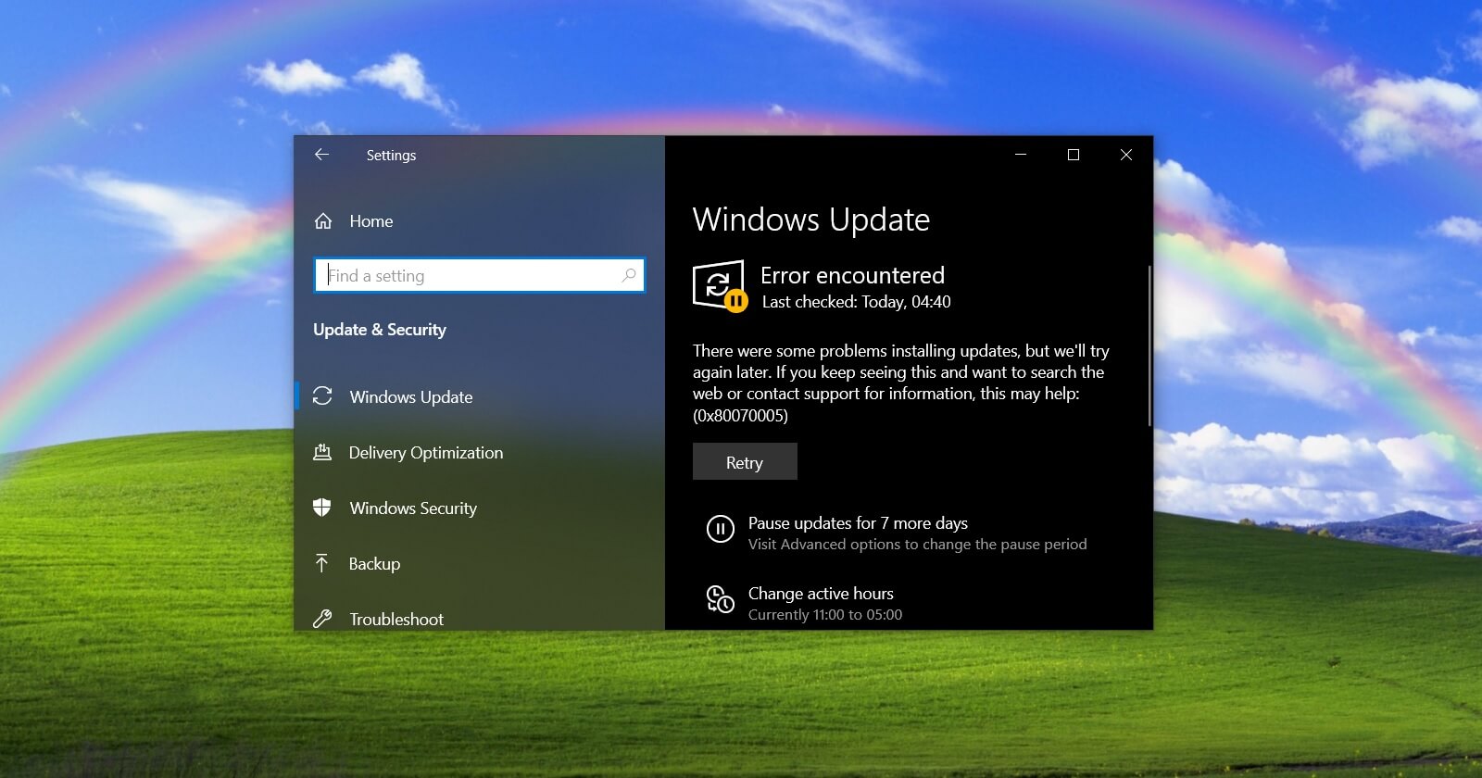Click the pause circle icon beside Pause updates
Image resolution: width=1482 pixels, height=778 pixels.
click(x=720, y=529)
